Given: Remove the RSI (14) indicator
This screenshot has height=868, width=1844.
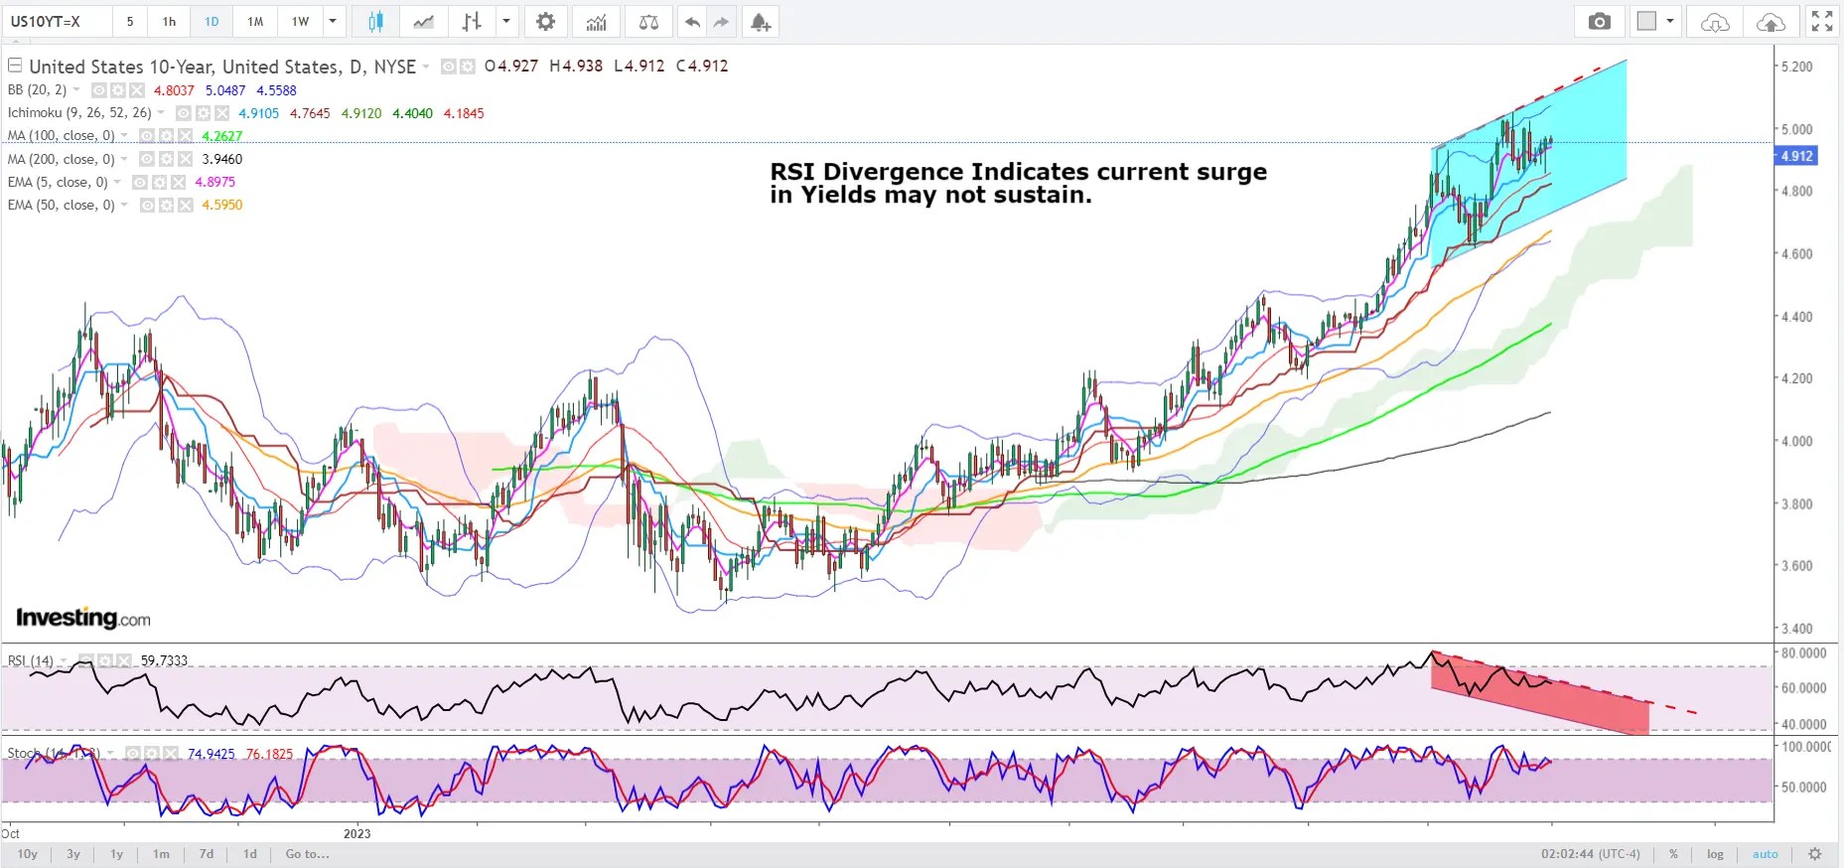Looking at the screenshot, I should coord(124,660).
